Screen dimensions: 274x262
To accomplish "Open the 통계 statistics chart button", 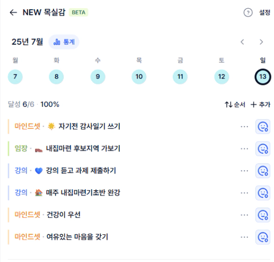I will 64,42.
